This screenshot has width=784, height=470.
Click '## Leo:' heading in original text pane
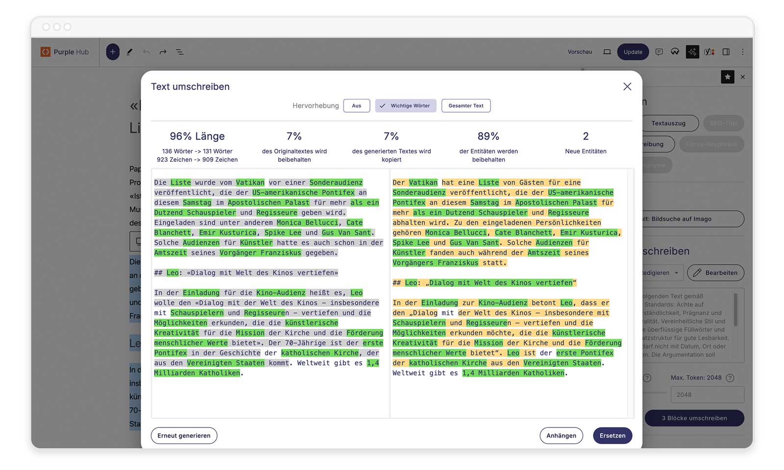pos(168,273)
